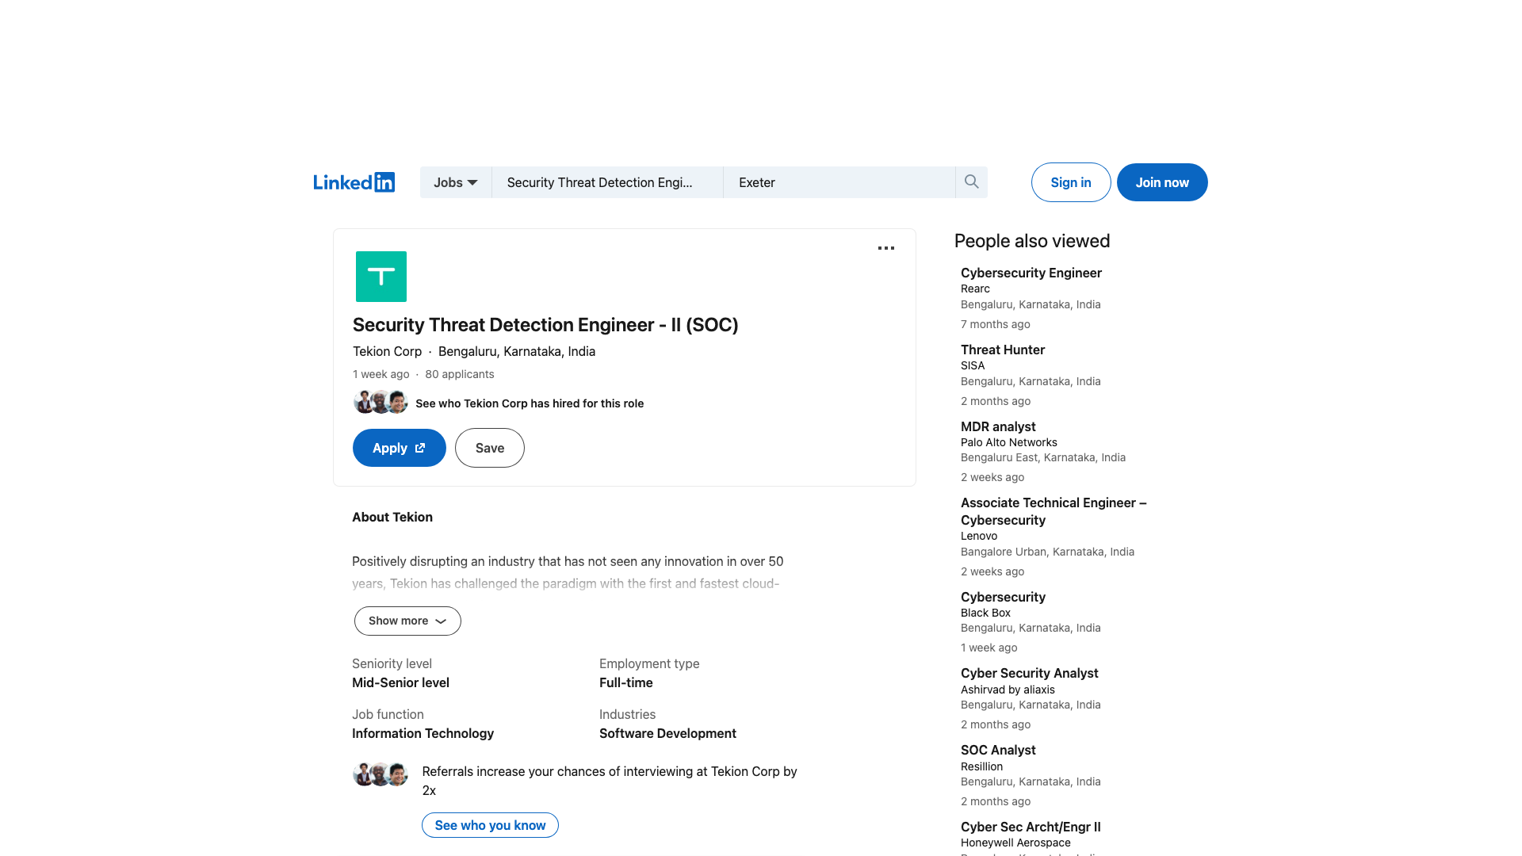Screen dimensions: 1522x856
Task: Click the 'About Tekion' heading
Action: click(392, 517)
